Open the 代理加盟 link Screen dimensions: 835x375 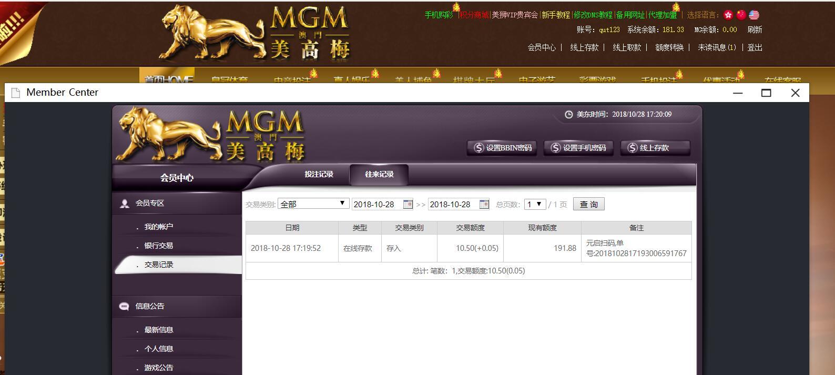[x=663, y=15]
